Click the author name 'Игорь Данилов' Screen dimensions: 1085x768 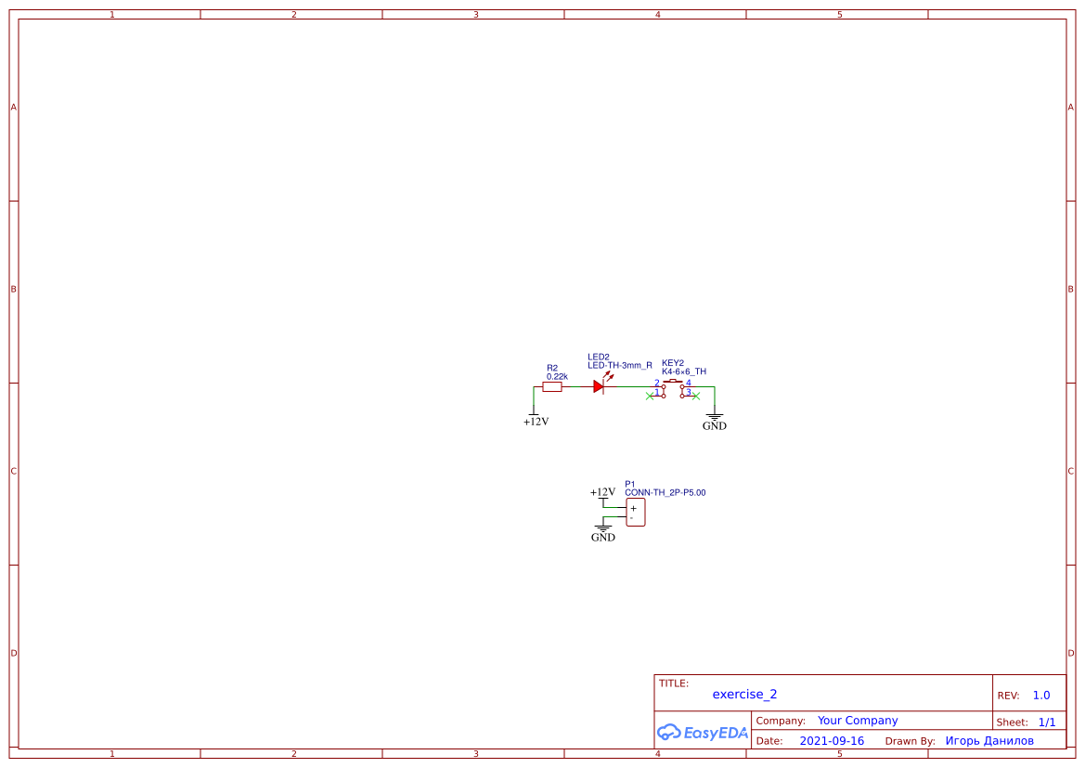point(989,741)
